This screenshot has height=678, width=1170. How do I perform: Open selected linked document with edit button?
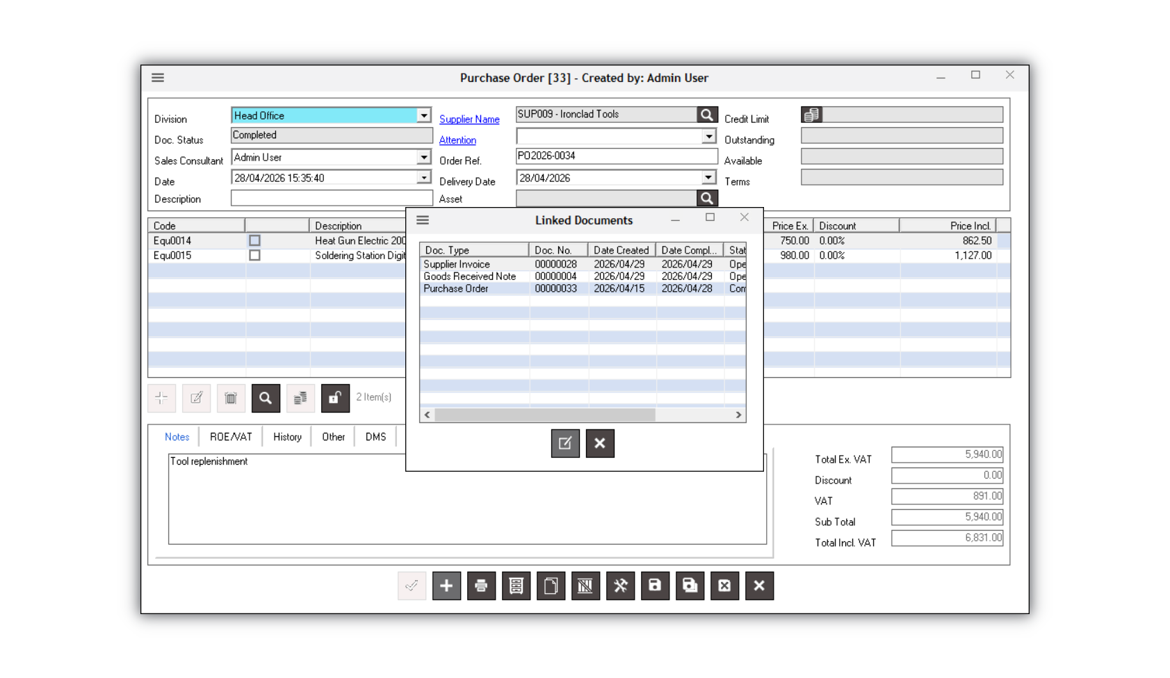[x=565, y=443]
